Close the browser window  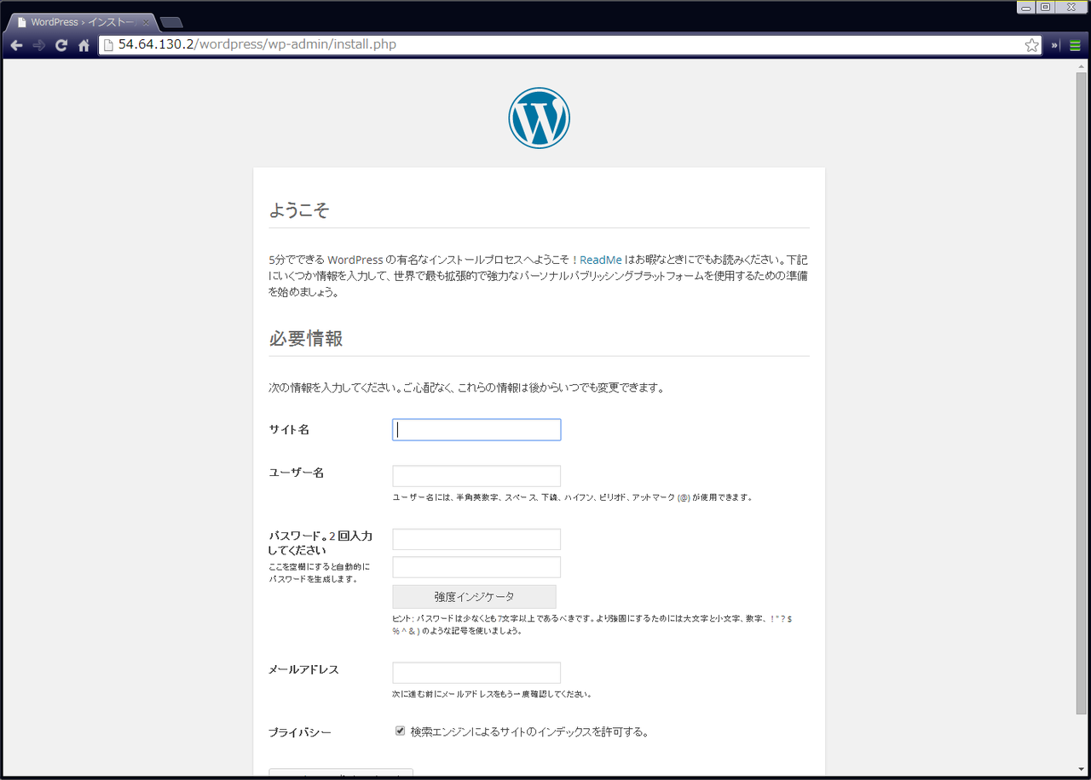click(1071, 7)
